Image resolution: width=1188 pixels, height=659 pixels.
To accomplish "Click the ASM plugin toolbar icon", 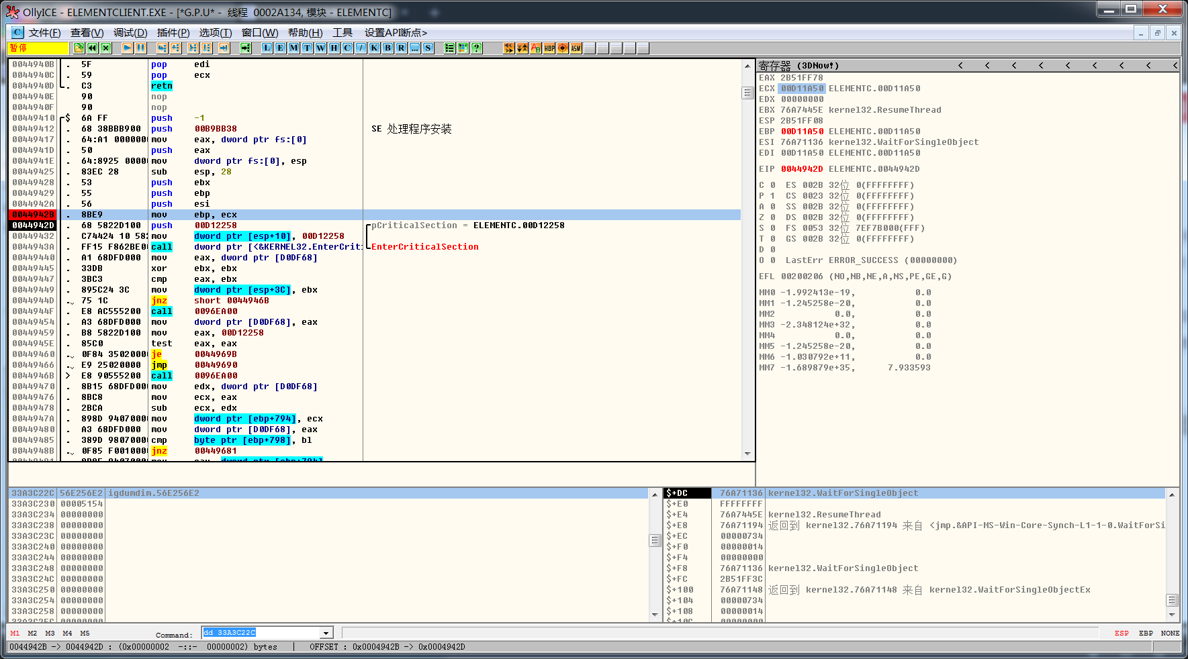I will pos(576,48).
